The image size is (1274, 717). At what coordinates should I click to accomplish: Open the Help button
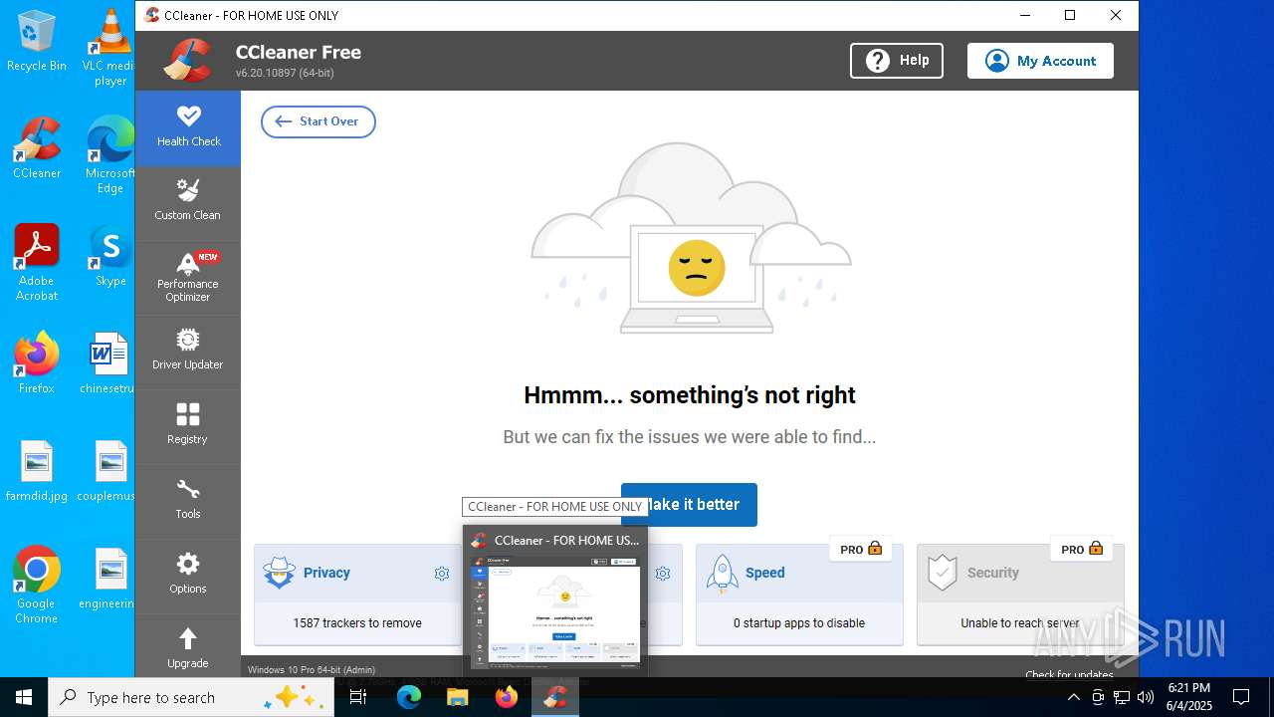click(897, 61)
